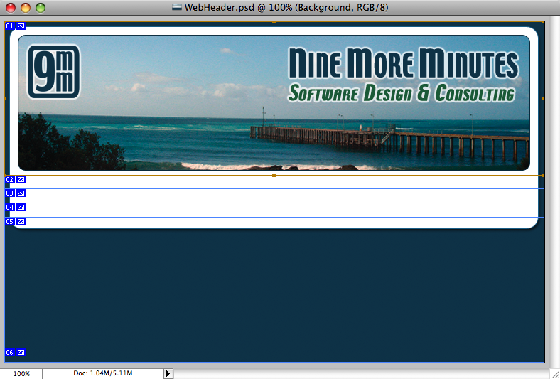Click the window resize grip corner
Viewport: 560px width, 379px height.
(555, 374)
